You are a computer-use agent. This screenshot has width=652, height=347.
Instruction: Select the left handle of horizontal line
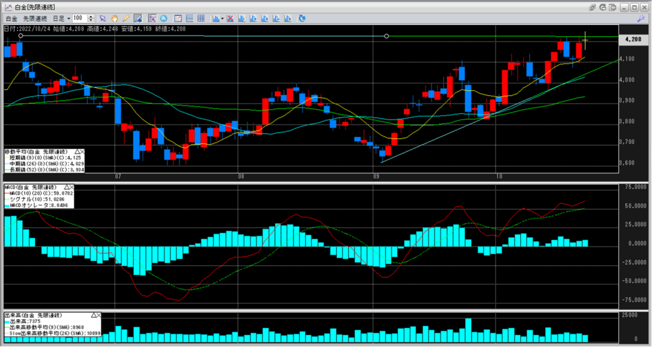click(x=21, y=36)
